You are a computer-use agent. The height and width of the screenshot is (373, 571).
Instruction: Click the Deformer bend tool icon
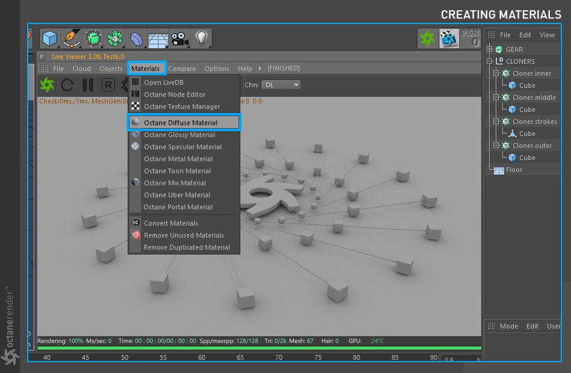coord(137,39)
